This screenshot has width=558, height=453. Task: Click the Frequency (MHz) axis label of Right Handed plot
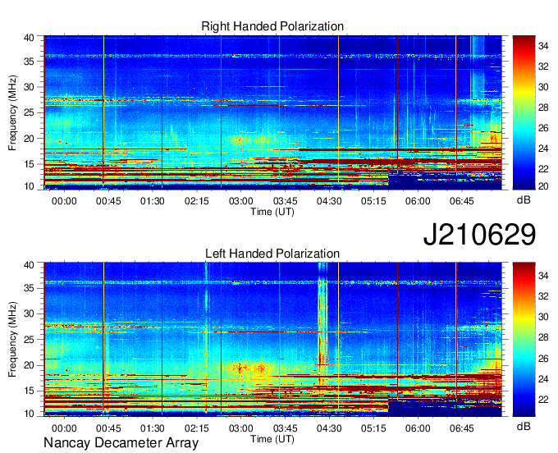tap(12, 112)
